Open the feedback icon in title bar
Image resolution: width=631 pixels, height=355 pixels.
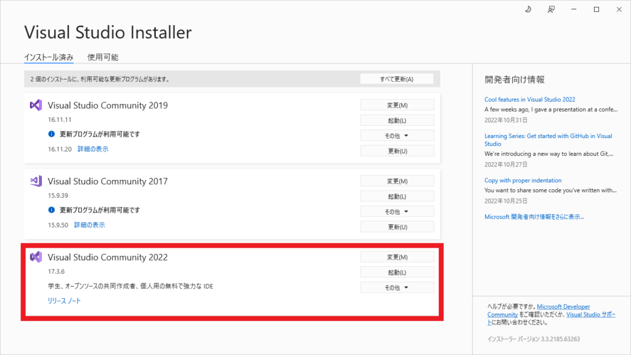tap(551, 9)
